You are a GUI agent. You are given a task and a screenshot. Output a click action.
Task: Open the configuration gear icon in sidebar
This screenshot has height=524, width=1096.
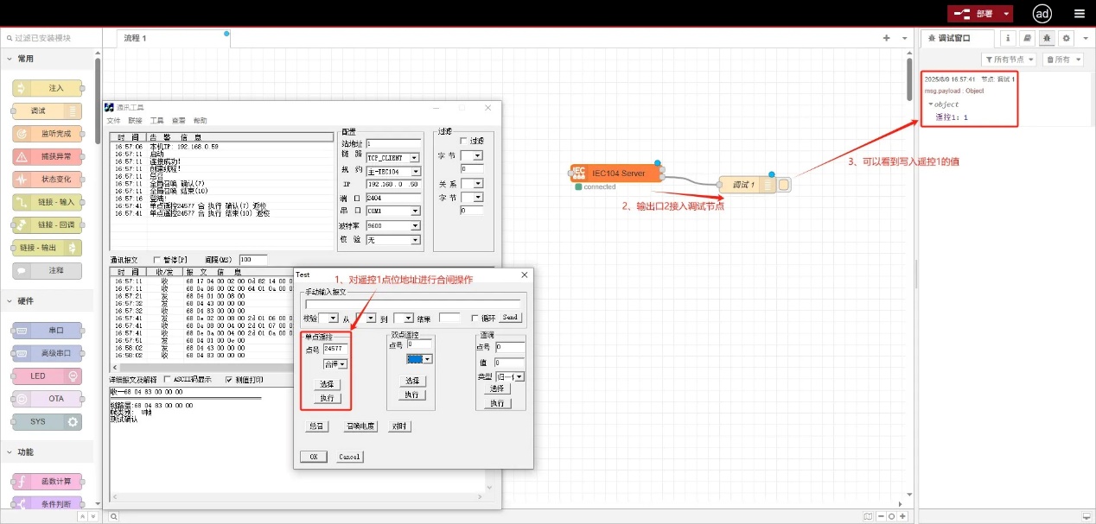tap(1067, 38)
